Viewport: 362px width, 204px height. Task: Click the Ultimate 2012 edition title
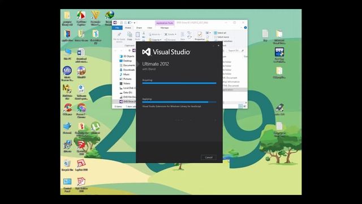156,64
